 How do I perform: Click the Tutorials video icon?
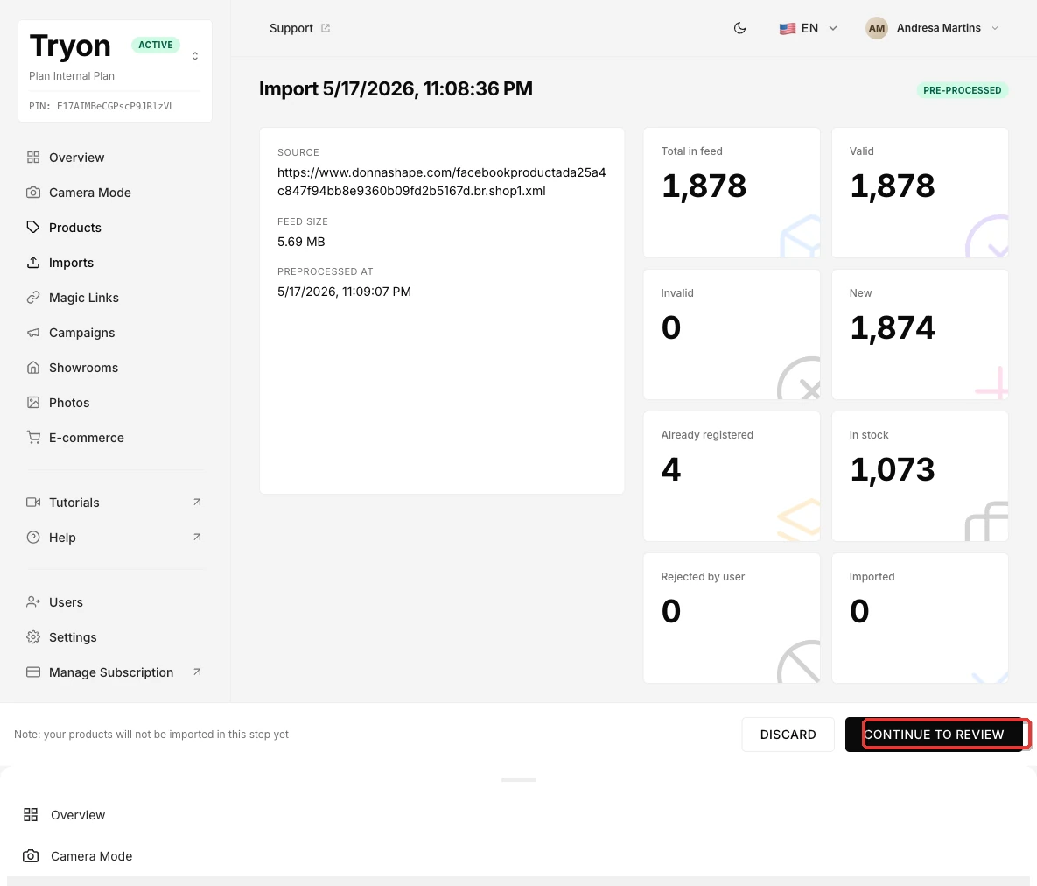[x=33, y=503]
